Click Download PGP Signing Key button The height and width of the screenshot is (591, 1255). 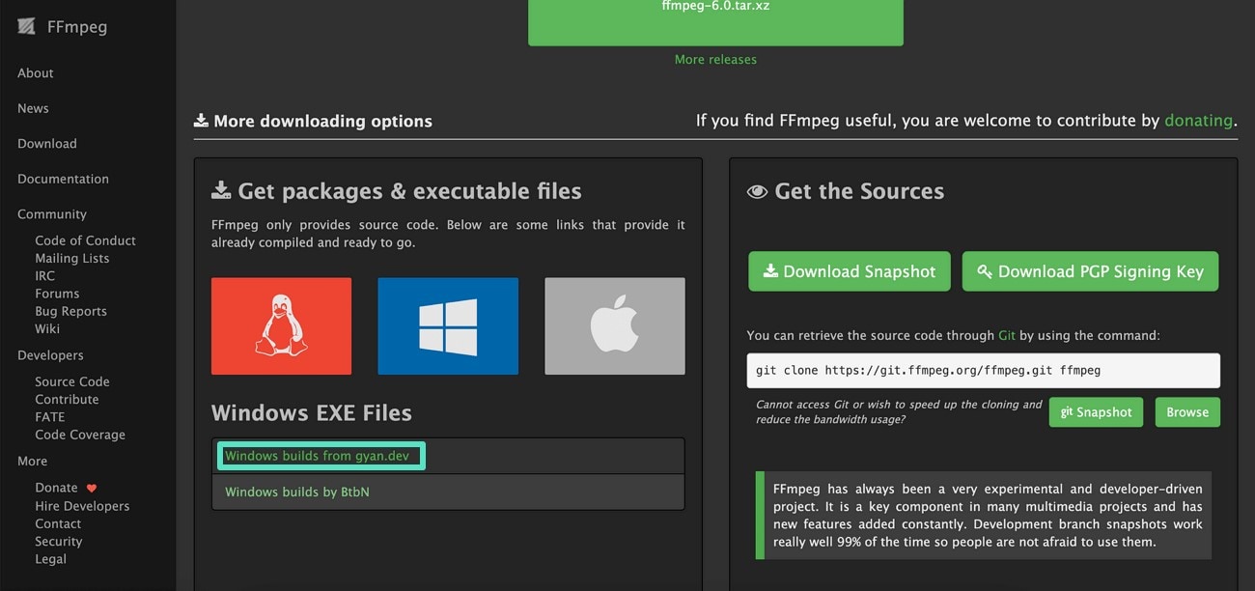point(1090,271)
